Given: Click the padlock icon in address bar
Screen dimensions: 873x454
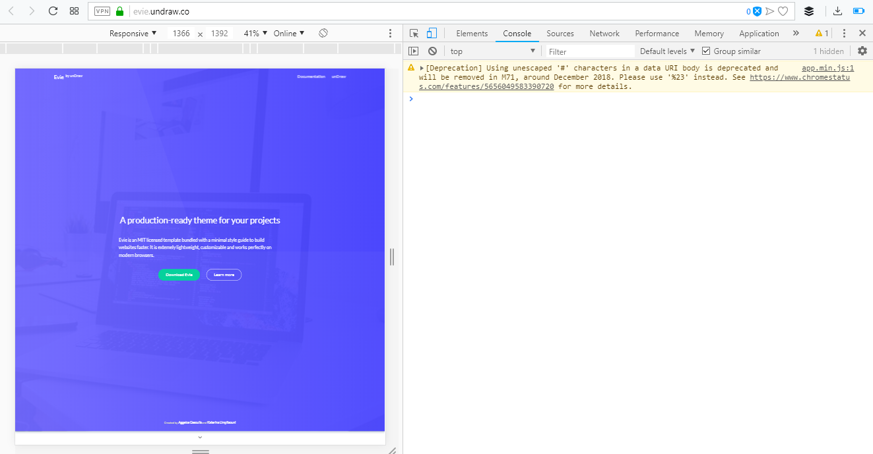Looking at the screenshot, I should coord(119,11).
